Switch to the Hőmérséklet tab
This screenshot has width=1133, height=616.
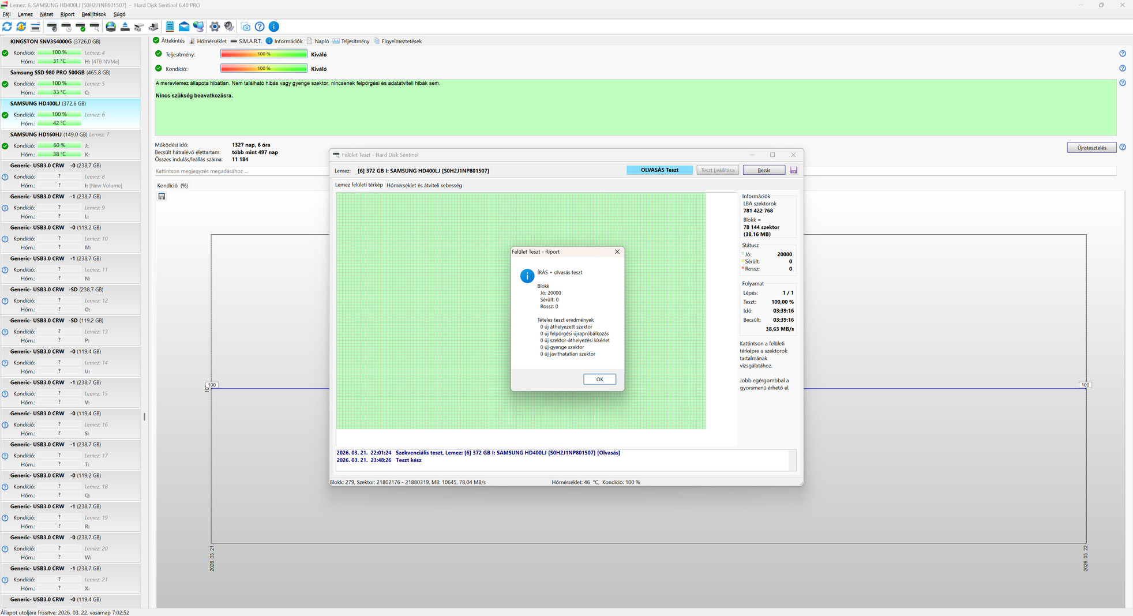click(x=208, y=41)
